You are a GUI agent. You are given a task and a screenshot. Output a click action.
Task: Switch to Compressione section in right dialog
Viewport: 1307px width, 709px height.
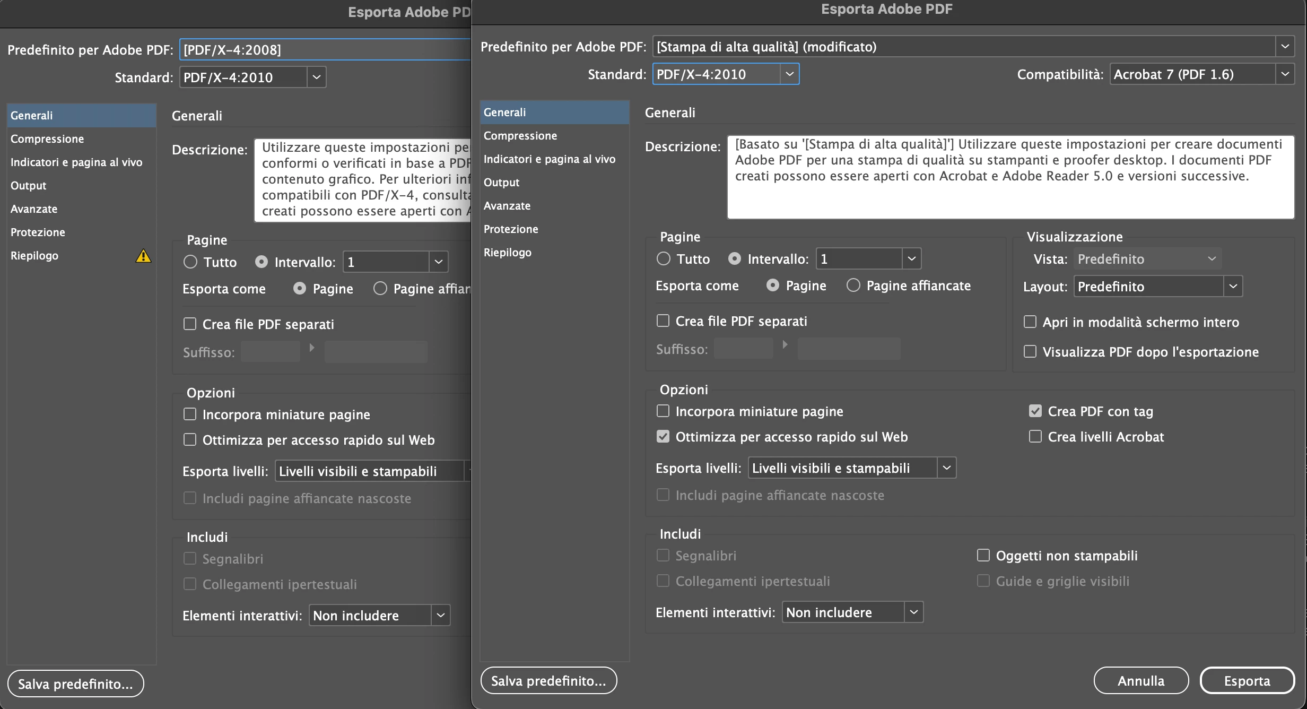coord(520,136)
